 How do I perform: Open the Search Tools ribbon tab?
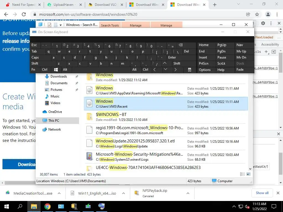pos(110,25)
